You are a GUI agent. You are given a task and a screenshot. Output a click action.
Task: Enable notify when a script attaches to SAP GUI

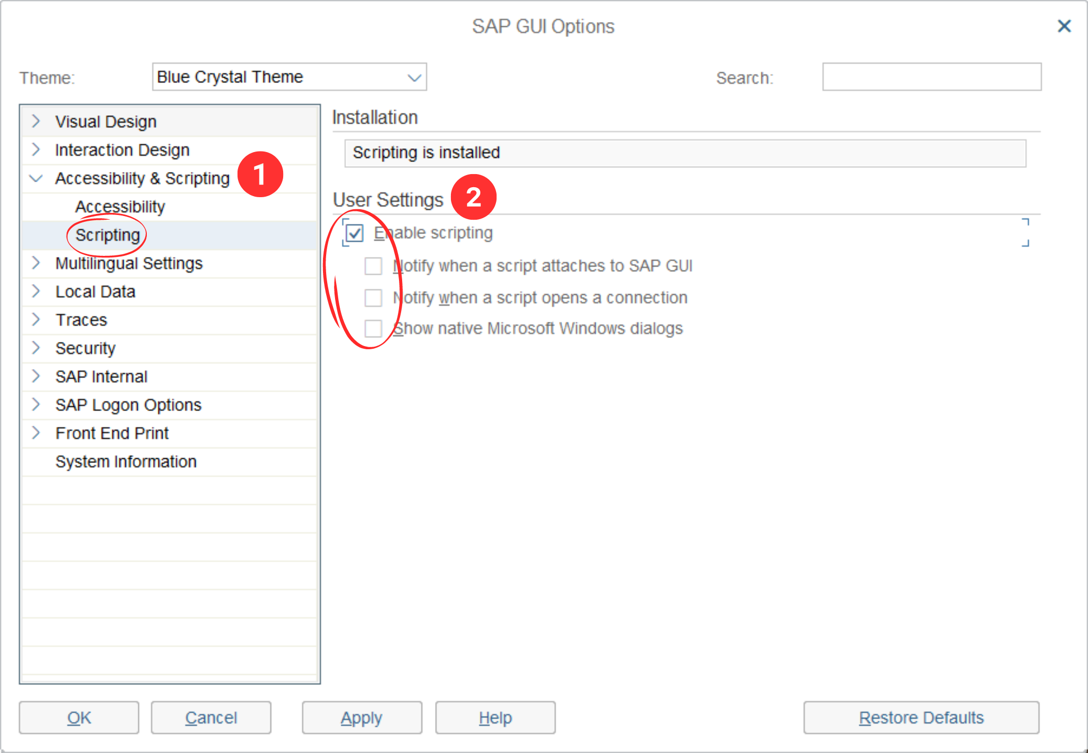[374, 266]
